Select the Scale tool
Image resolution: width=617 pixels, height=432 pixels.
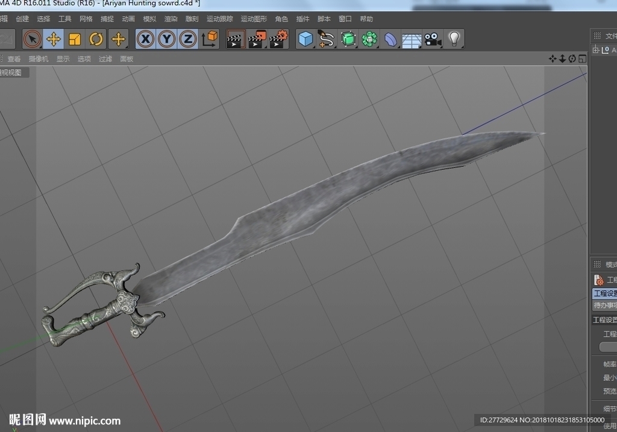(x=75, y=39)
